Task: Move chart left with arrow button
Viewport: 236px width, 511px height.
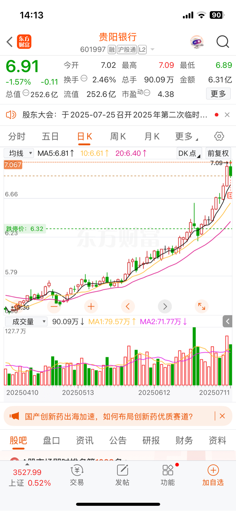Action: tap(128, 306)
